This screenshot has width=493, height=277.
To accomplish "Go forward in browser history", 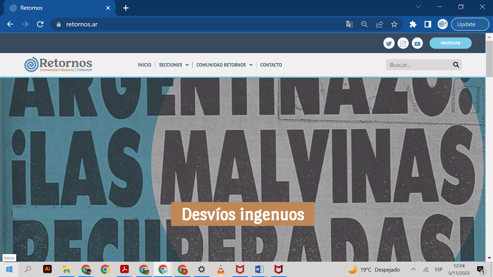I will click(x=25, y=24).
